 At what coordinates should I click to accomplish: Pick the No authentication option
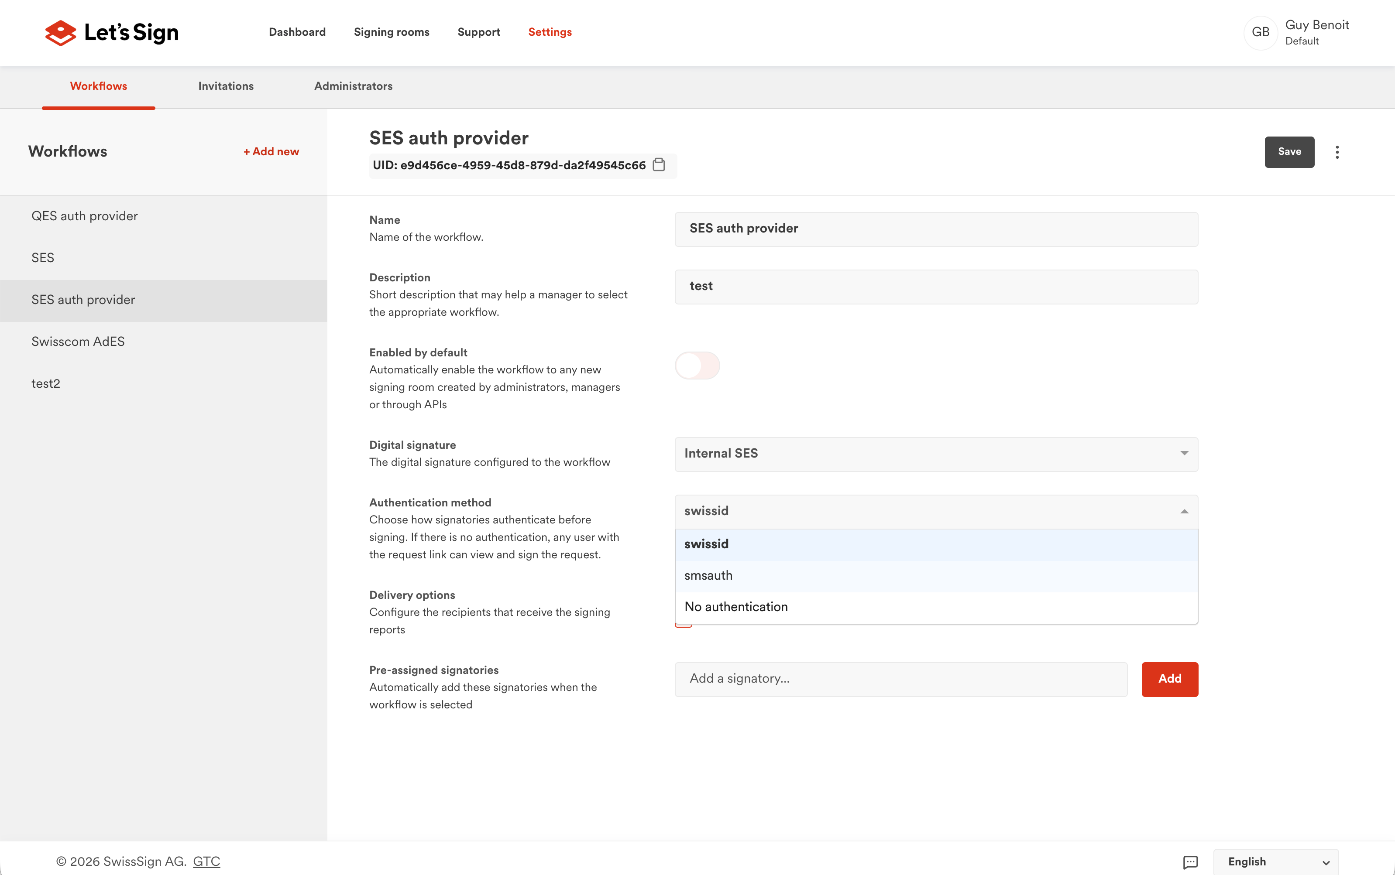tap(936, 607)
